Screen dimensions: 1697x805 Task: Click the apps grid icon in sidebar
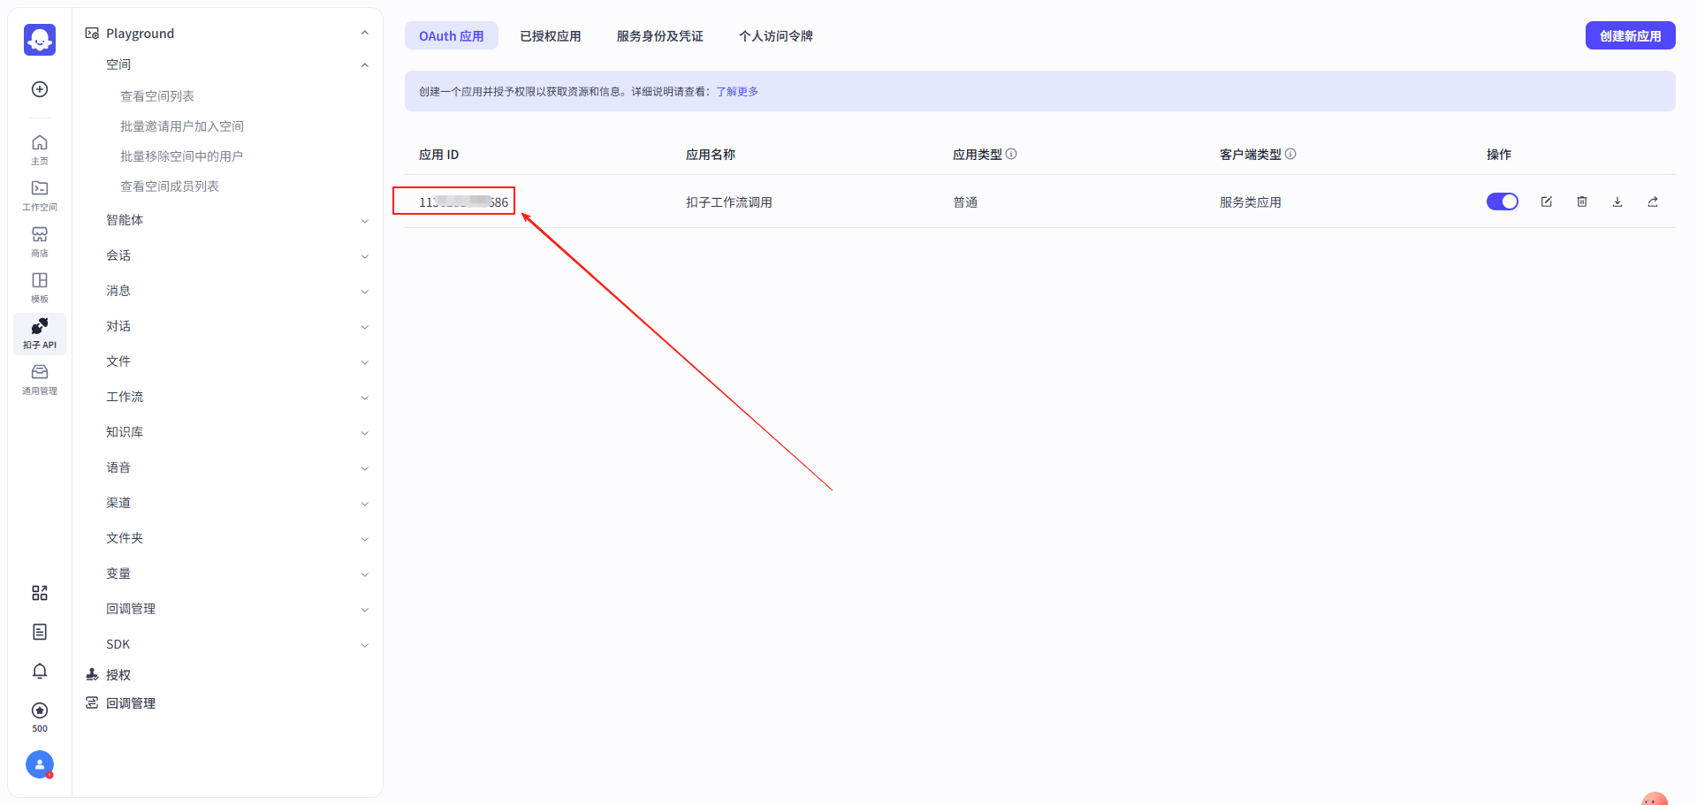pos(40,593)
